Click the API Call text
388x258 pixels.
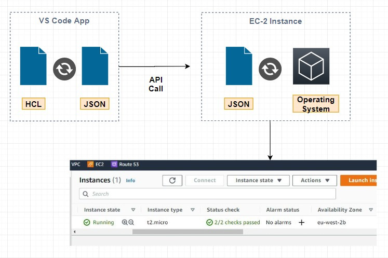pyautogui.click(x=156, y=84)
